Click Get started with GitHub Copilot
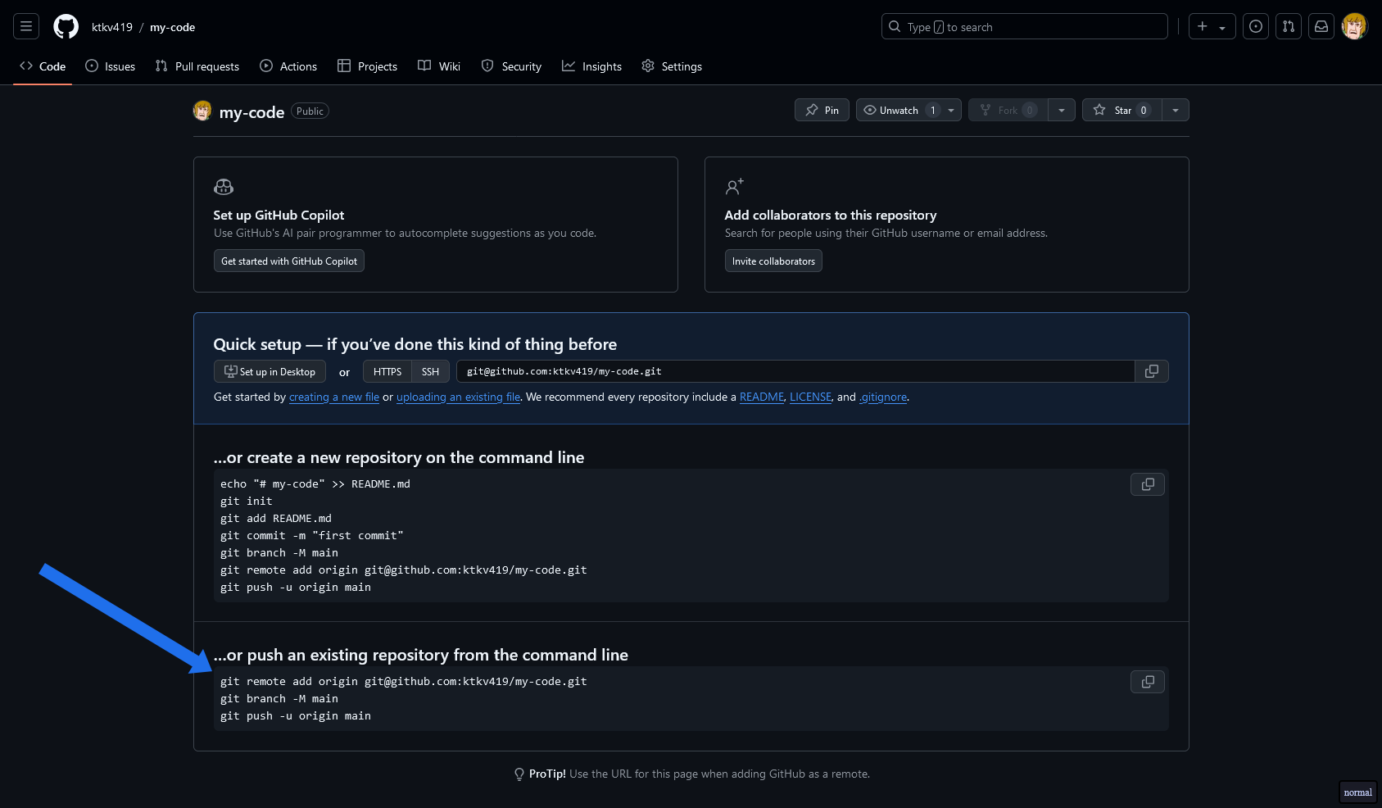The height and width of the screenshot is (808, 1382). pyautogui.click(x=289, y=261)
